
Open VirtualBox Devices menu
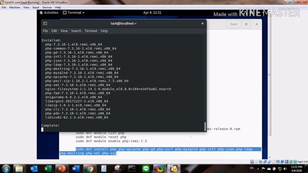pos(47,8)
